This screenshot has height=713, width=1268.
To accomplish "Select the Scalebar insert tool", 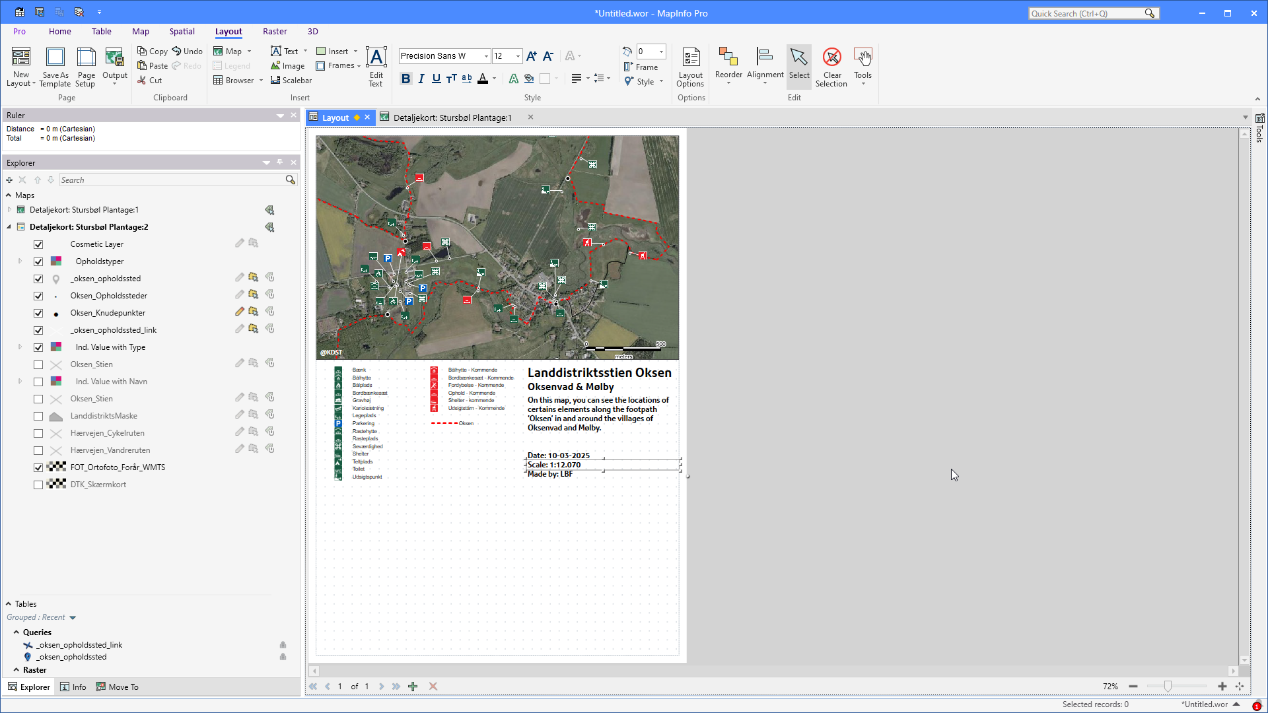I will 291,80.
